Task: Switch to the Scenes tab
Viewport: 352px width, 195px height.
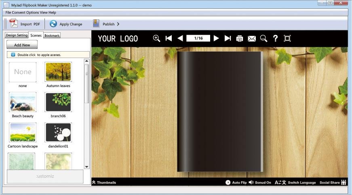Action: (36, 35)
